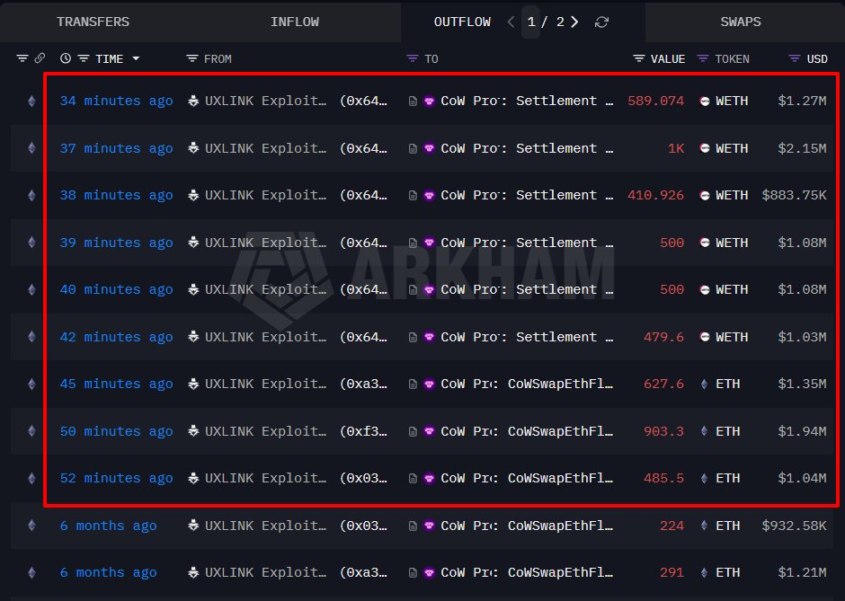The height and width of the screenshot is (601, 845).
Task: Open CoWSwapEthFlow entity in 50 minutes row
Action: 527,431
